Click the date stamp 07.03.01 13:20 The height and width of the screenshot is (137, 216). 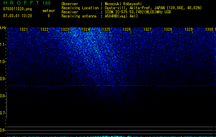pos(18,16)
